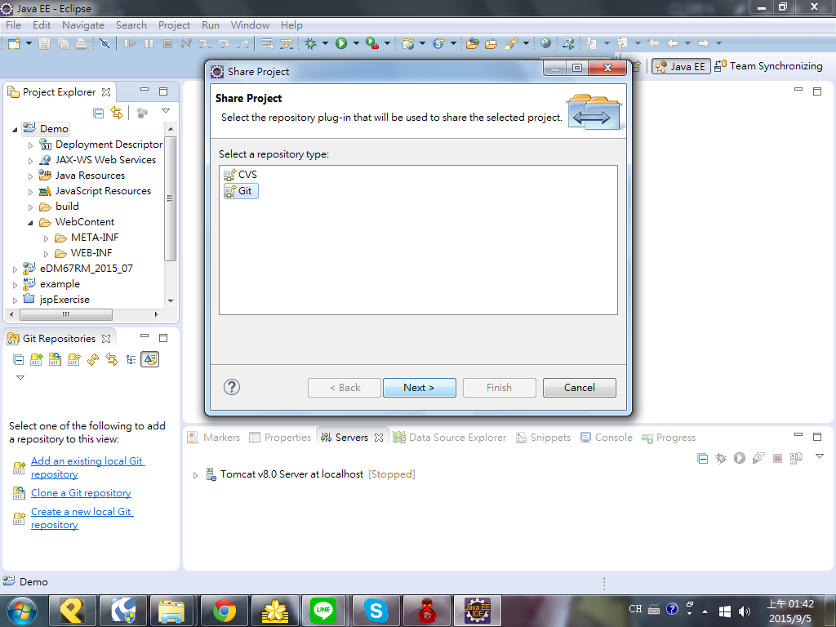Open Google Chrome from the taskbar
This screenshot has width=836, height=627.
tap(225, 611)
